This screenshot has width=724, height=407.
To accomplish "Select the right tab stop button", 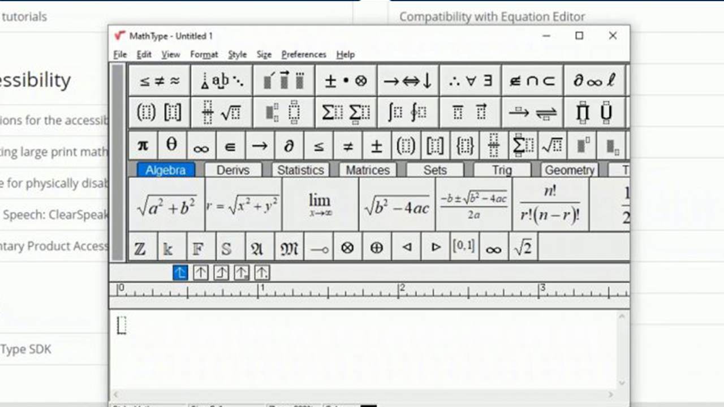I will [221, 272].
